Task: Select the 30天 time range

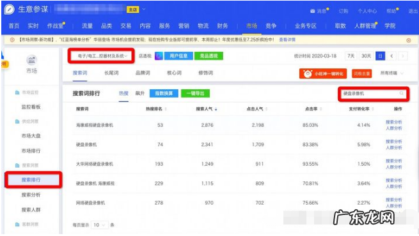Action: point(366,56)
